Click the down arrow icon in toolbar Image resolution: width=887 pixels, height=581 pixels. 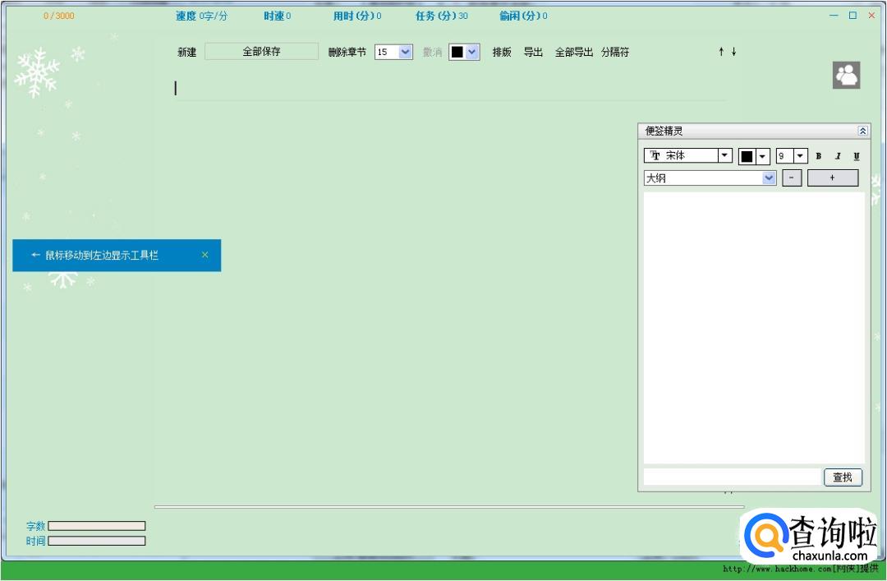733,52
